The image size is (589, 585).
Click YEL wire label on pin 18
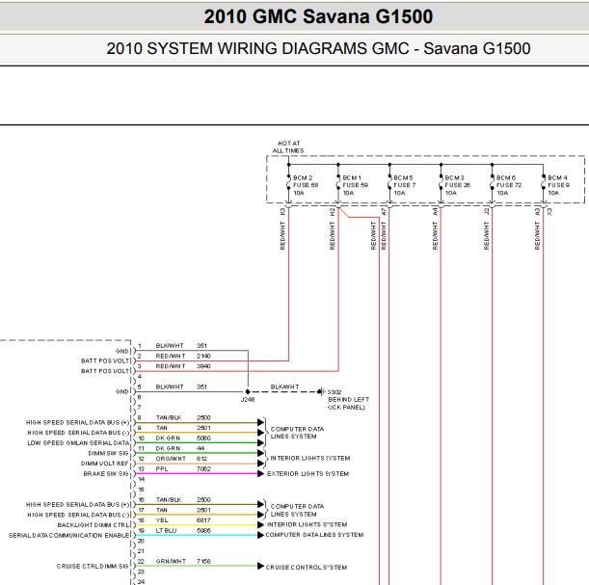pos(162,520)
